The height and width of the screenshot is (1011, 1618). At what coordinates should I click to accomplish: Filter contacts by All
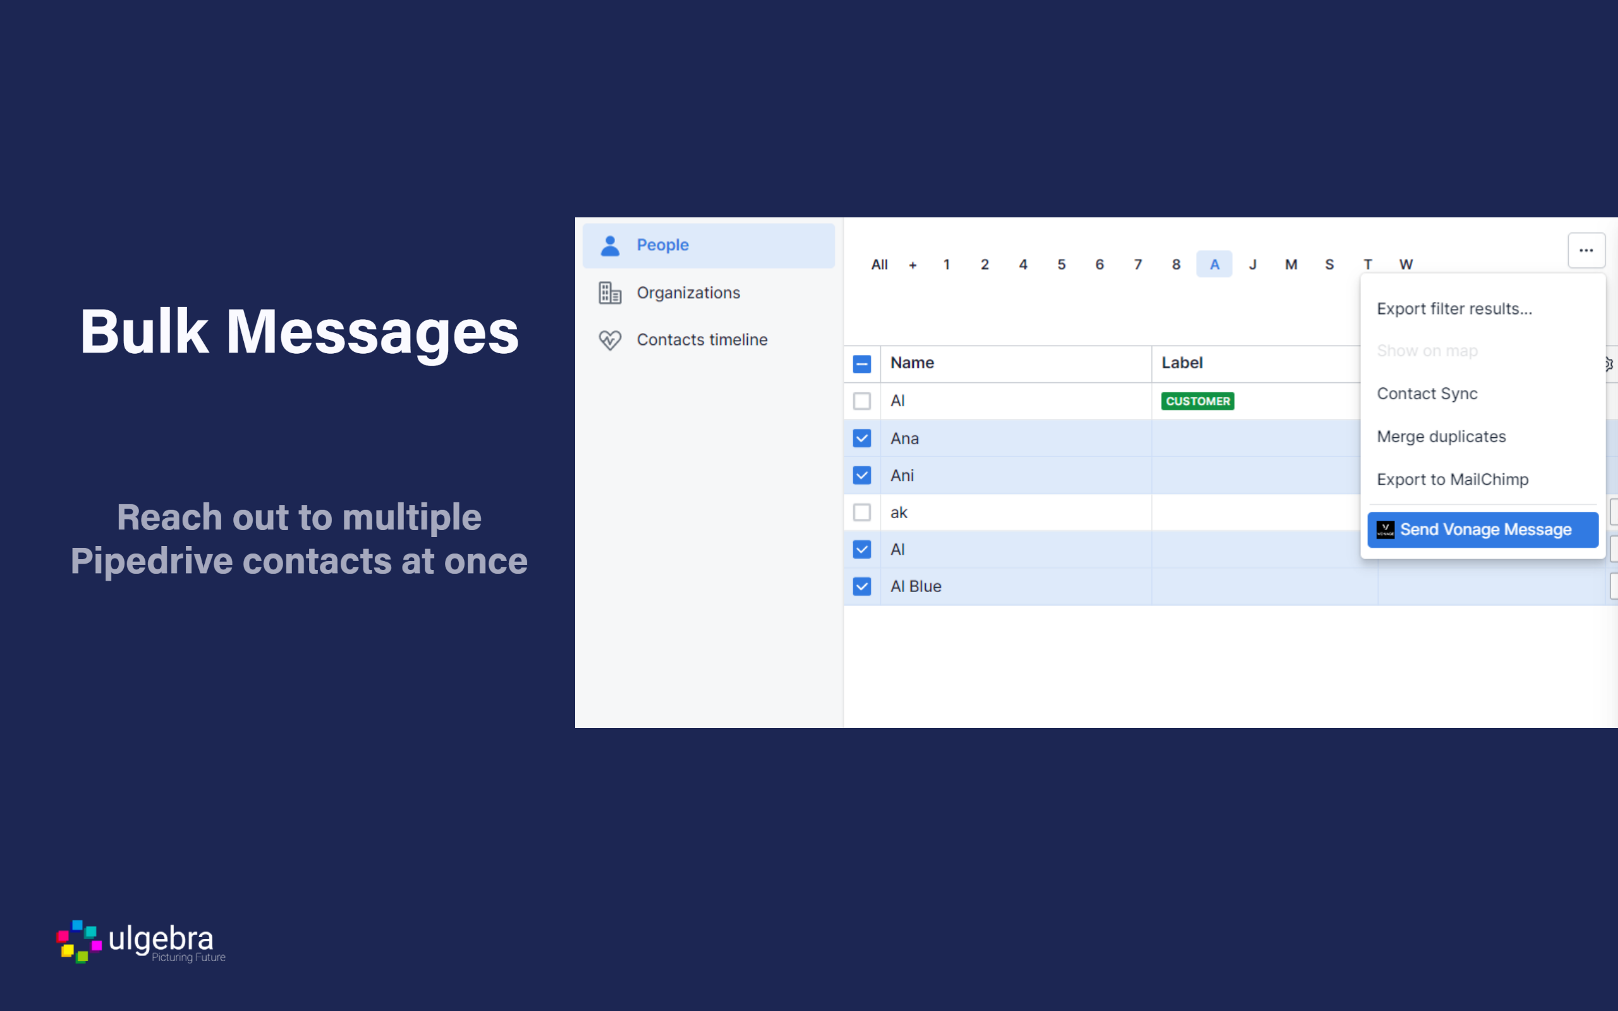879,265
